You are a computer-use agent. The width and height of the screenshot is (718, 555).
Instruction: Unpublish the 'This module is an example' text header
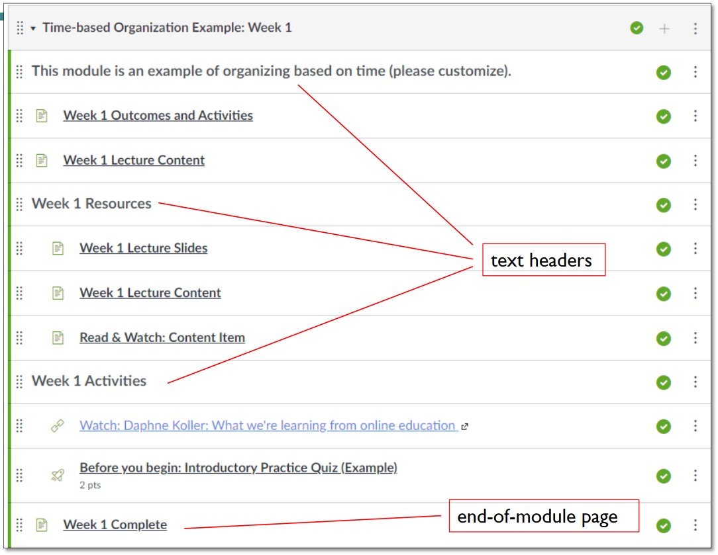coord(664,72)
